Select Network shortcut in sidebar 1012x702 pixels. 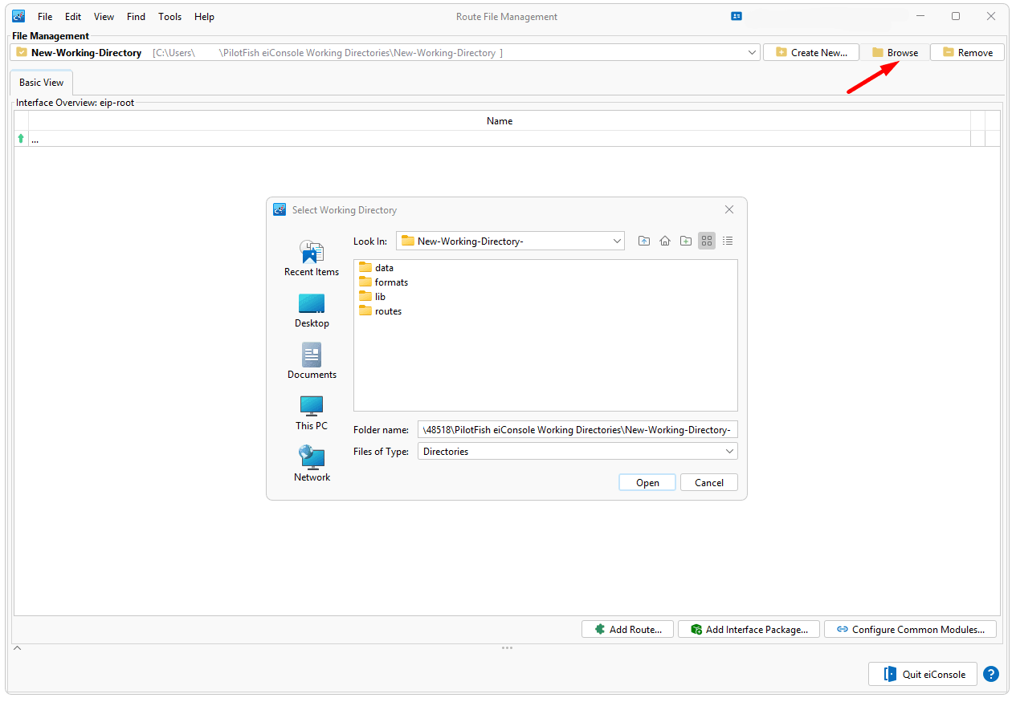tap(312, 464)
